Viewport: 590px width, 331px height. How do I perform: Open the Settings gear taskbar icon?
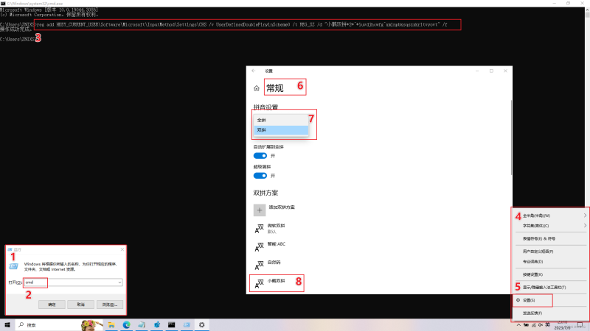tap(201, 324)
